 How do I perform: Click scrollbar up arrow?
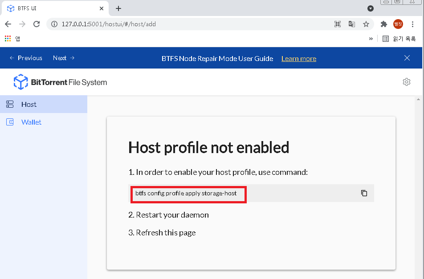[418, 99]
